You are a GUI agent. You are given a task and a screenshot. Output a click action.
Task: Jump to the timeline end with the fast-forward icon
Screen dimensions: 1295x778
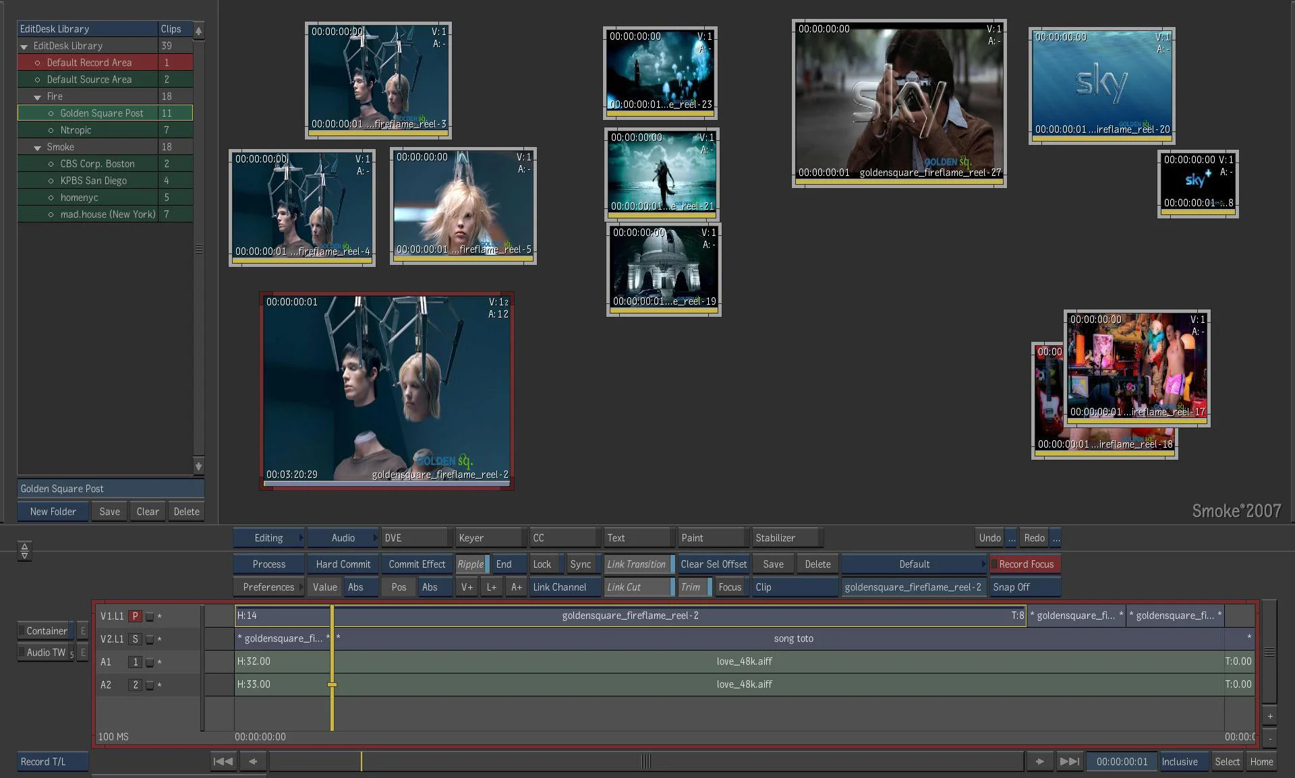pos(1069,762)
